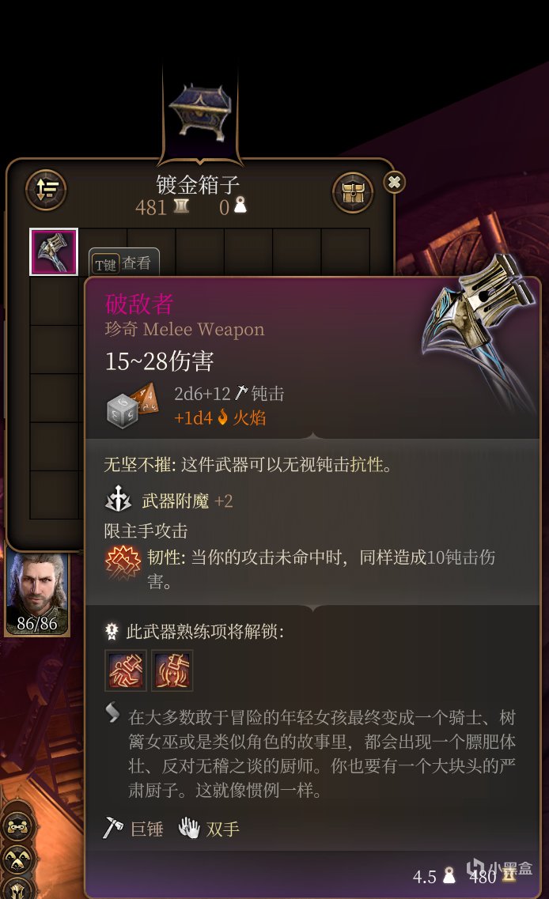Screen dimensions: 549x899
Task: Click the 武器附魔 enchantment icon
Action: [x=118, y=499]
